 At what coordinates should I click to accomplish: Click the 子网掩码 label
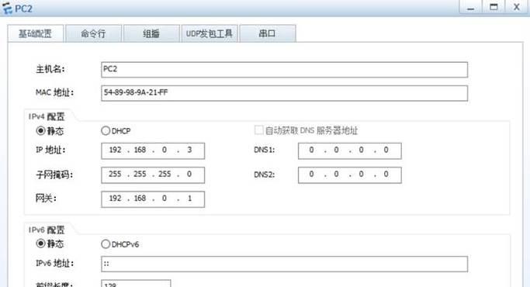coord(54,175)
